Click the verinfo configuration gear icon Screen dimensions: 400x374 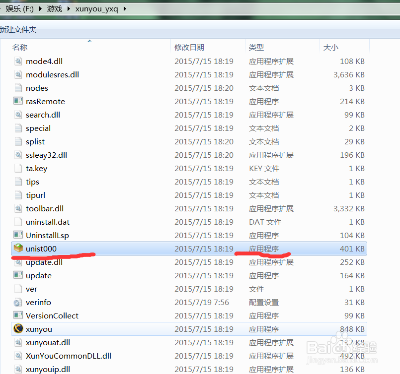(x=18, y=303)
